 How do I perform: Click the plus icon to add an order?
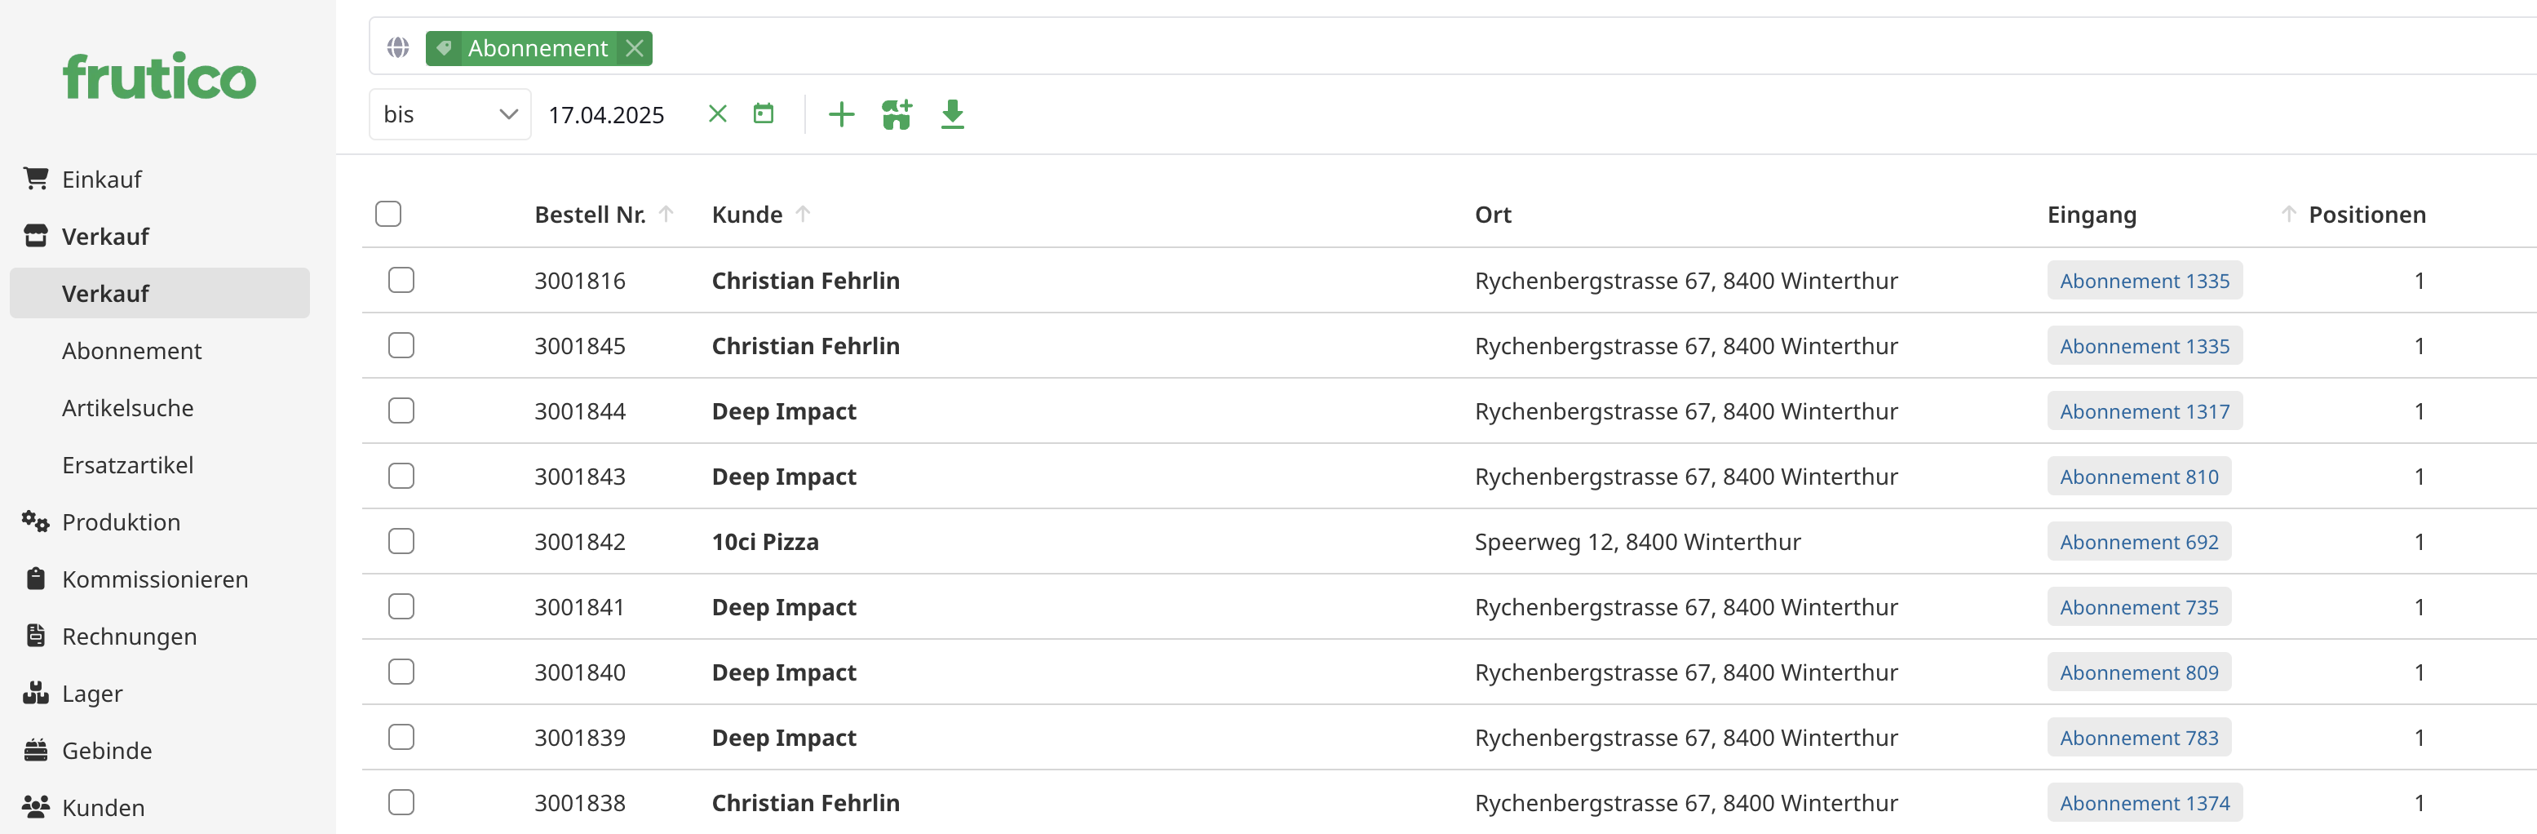click(842, 113)
